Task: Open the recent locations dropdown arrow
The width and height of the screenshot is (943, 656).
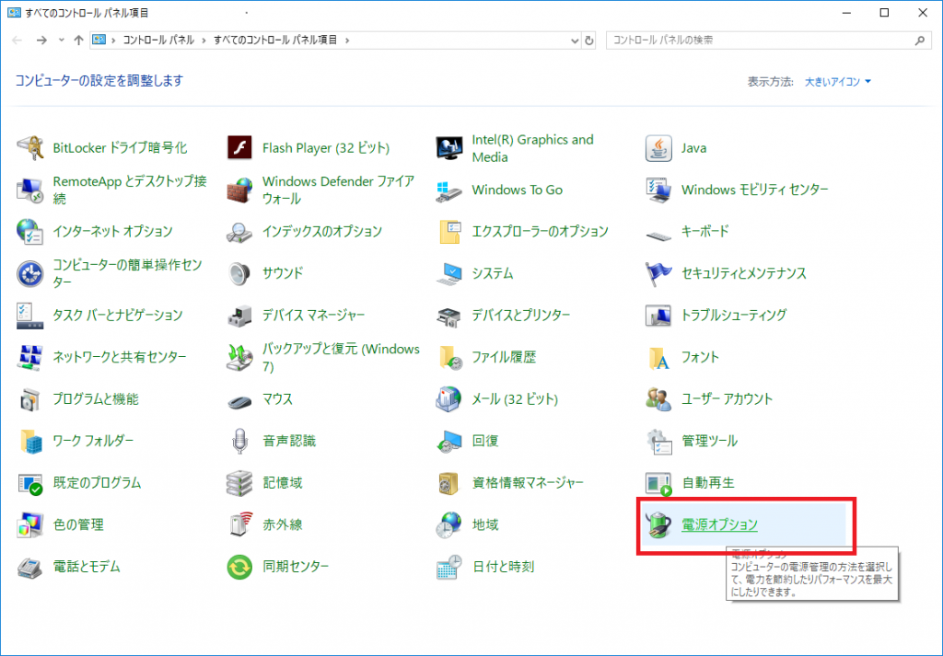Action: pos(62,40)
